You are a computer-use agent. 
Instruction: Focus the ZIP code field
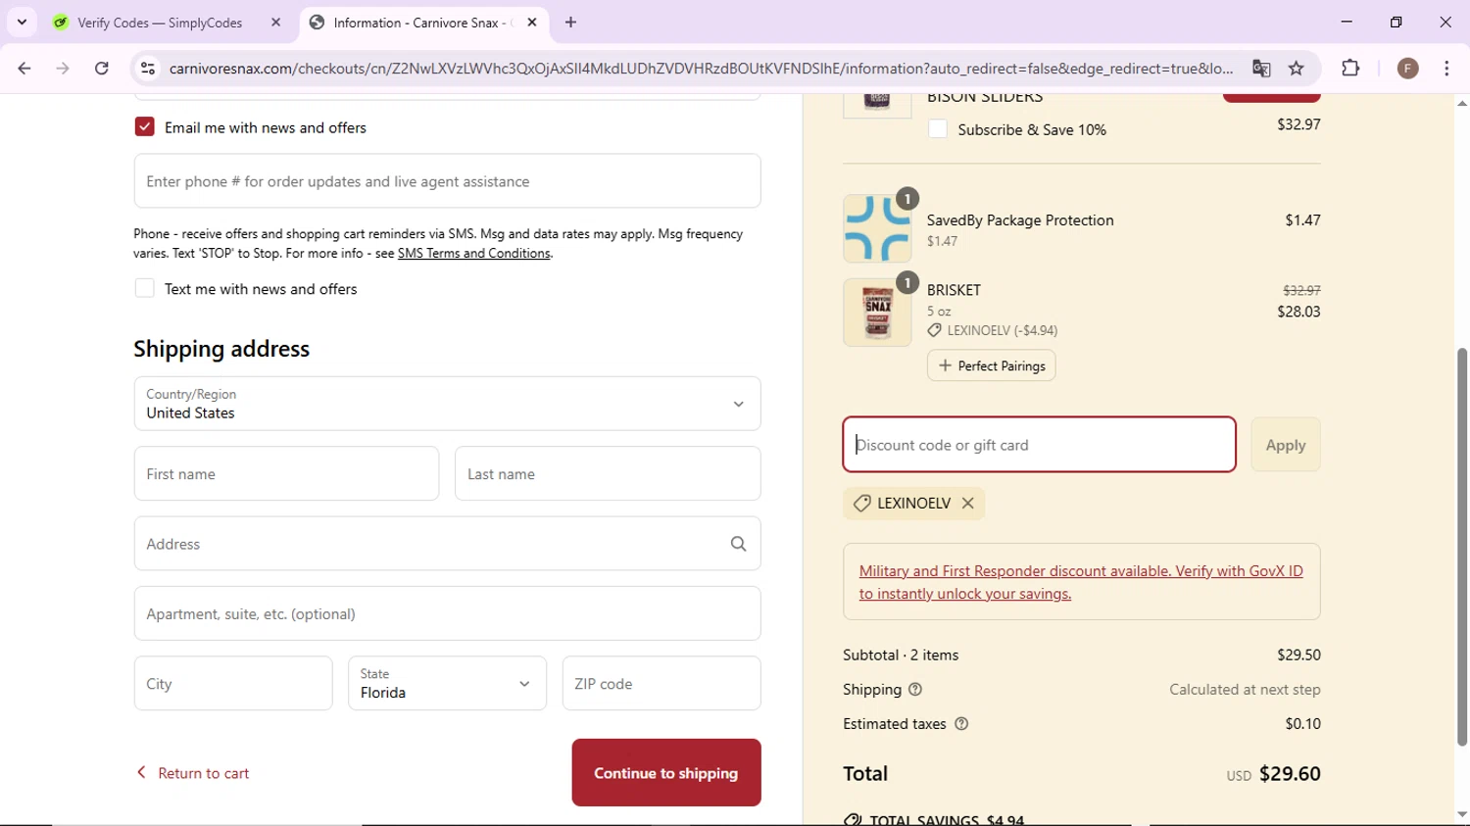click(661, 683)
